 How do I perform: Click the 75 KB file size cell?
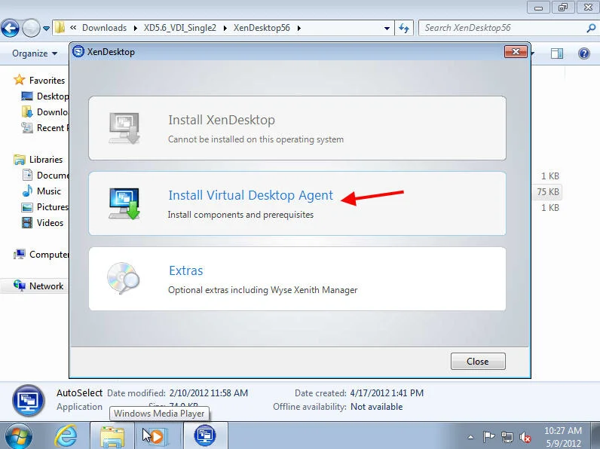548,191
